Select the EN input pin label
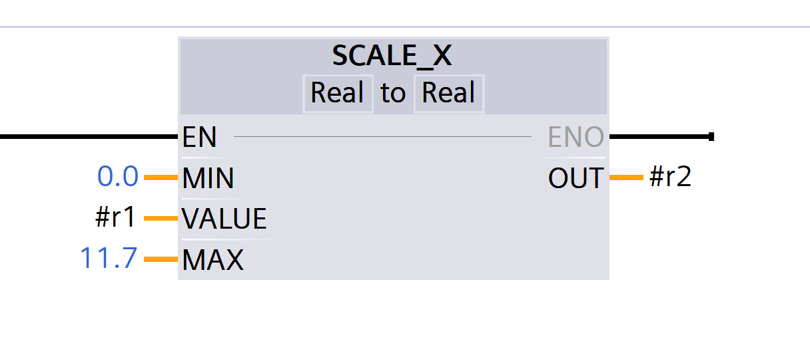This screenshot has height=347, width=810. [200, 138]
